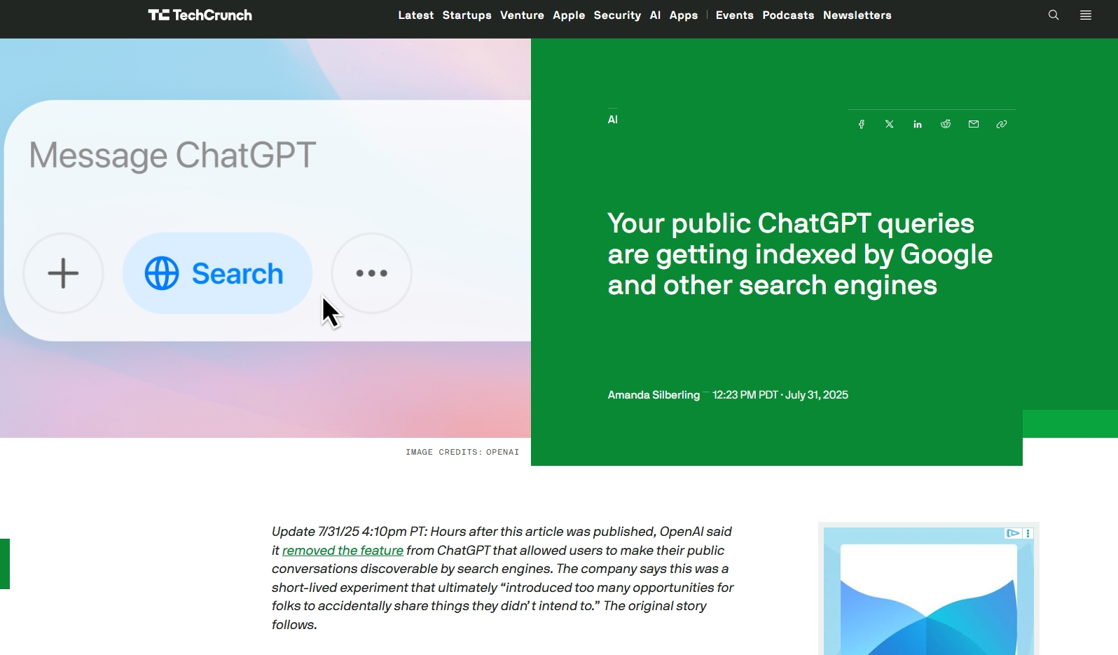This screenshot has width=1118, height=655.
Task: Click 'IMAGE CREDITS: OPENAI' caption
Action: click(x=462, y=453)
